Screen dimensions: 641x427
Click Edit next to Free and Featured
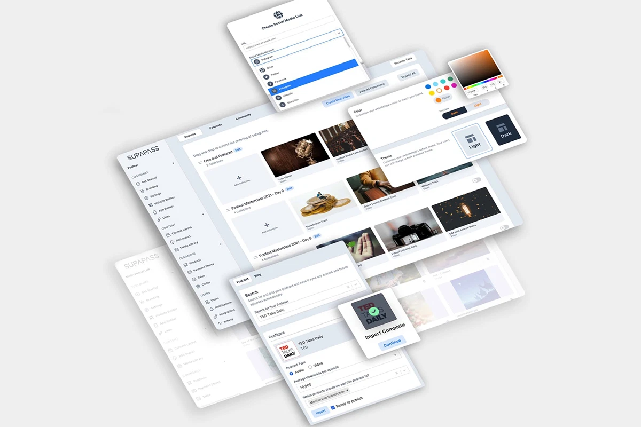pyautogui.click(x=238, y=149)
